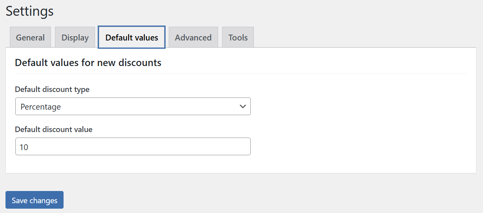The image size is (483, 213).
Task: Focus the Default discount value field
Action: click(133, 147)
